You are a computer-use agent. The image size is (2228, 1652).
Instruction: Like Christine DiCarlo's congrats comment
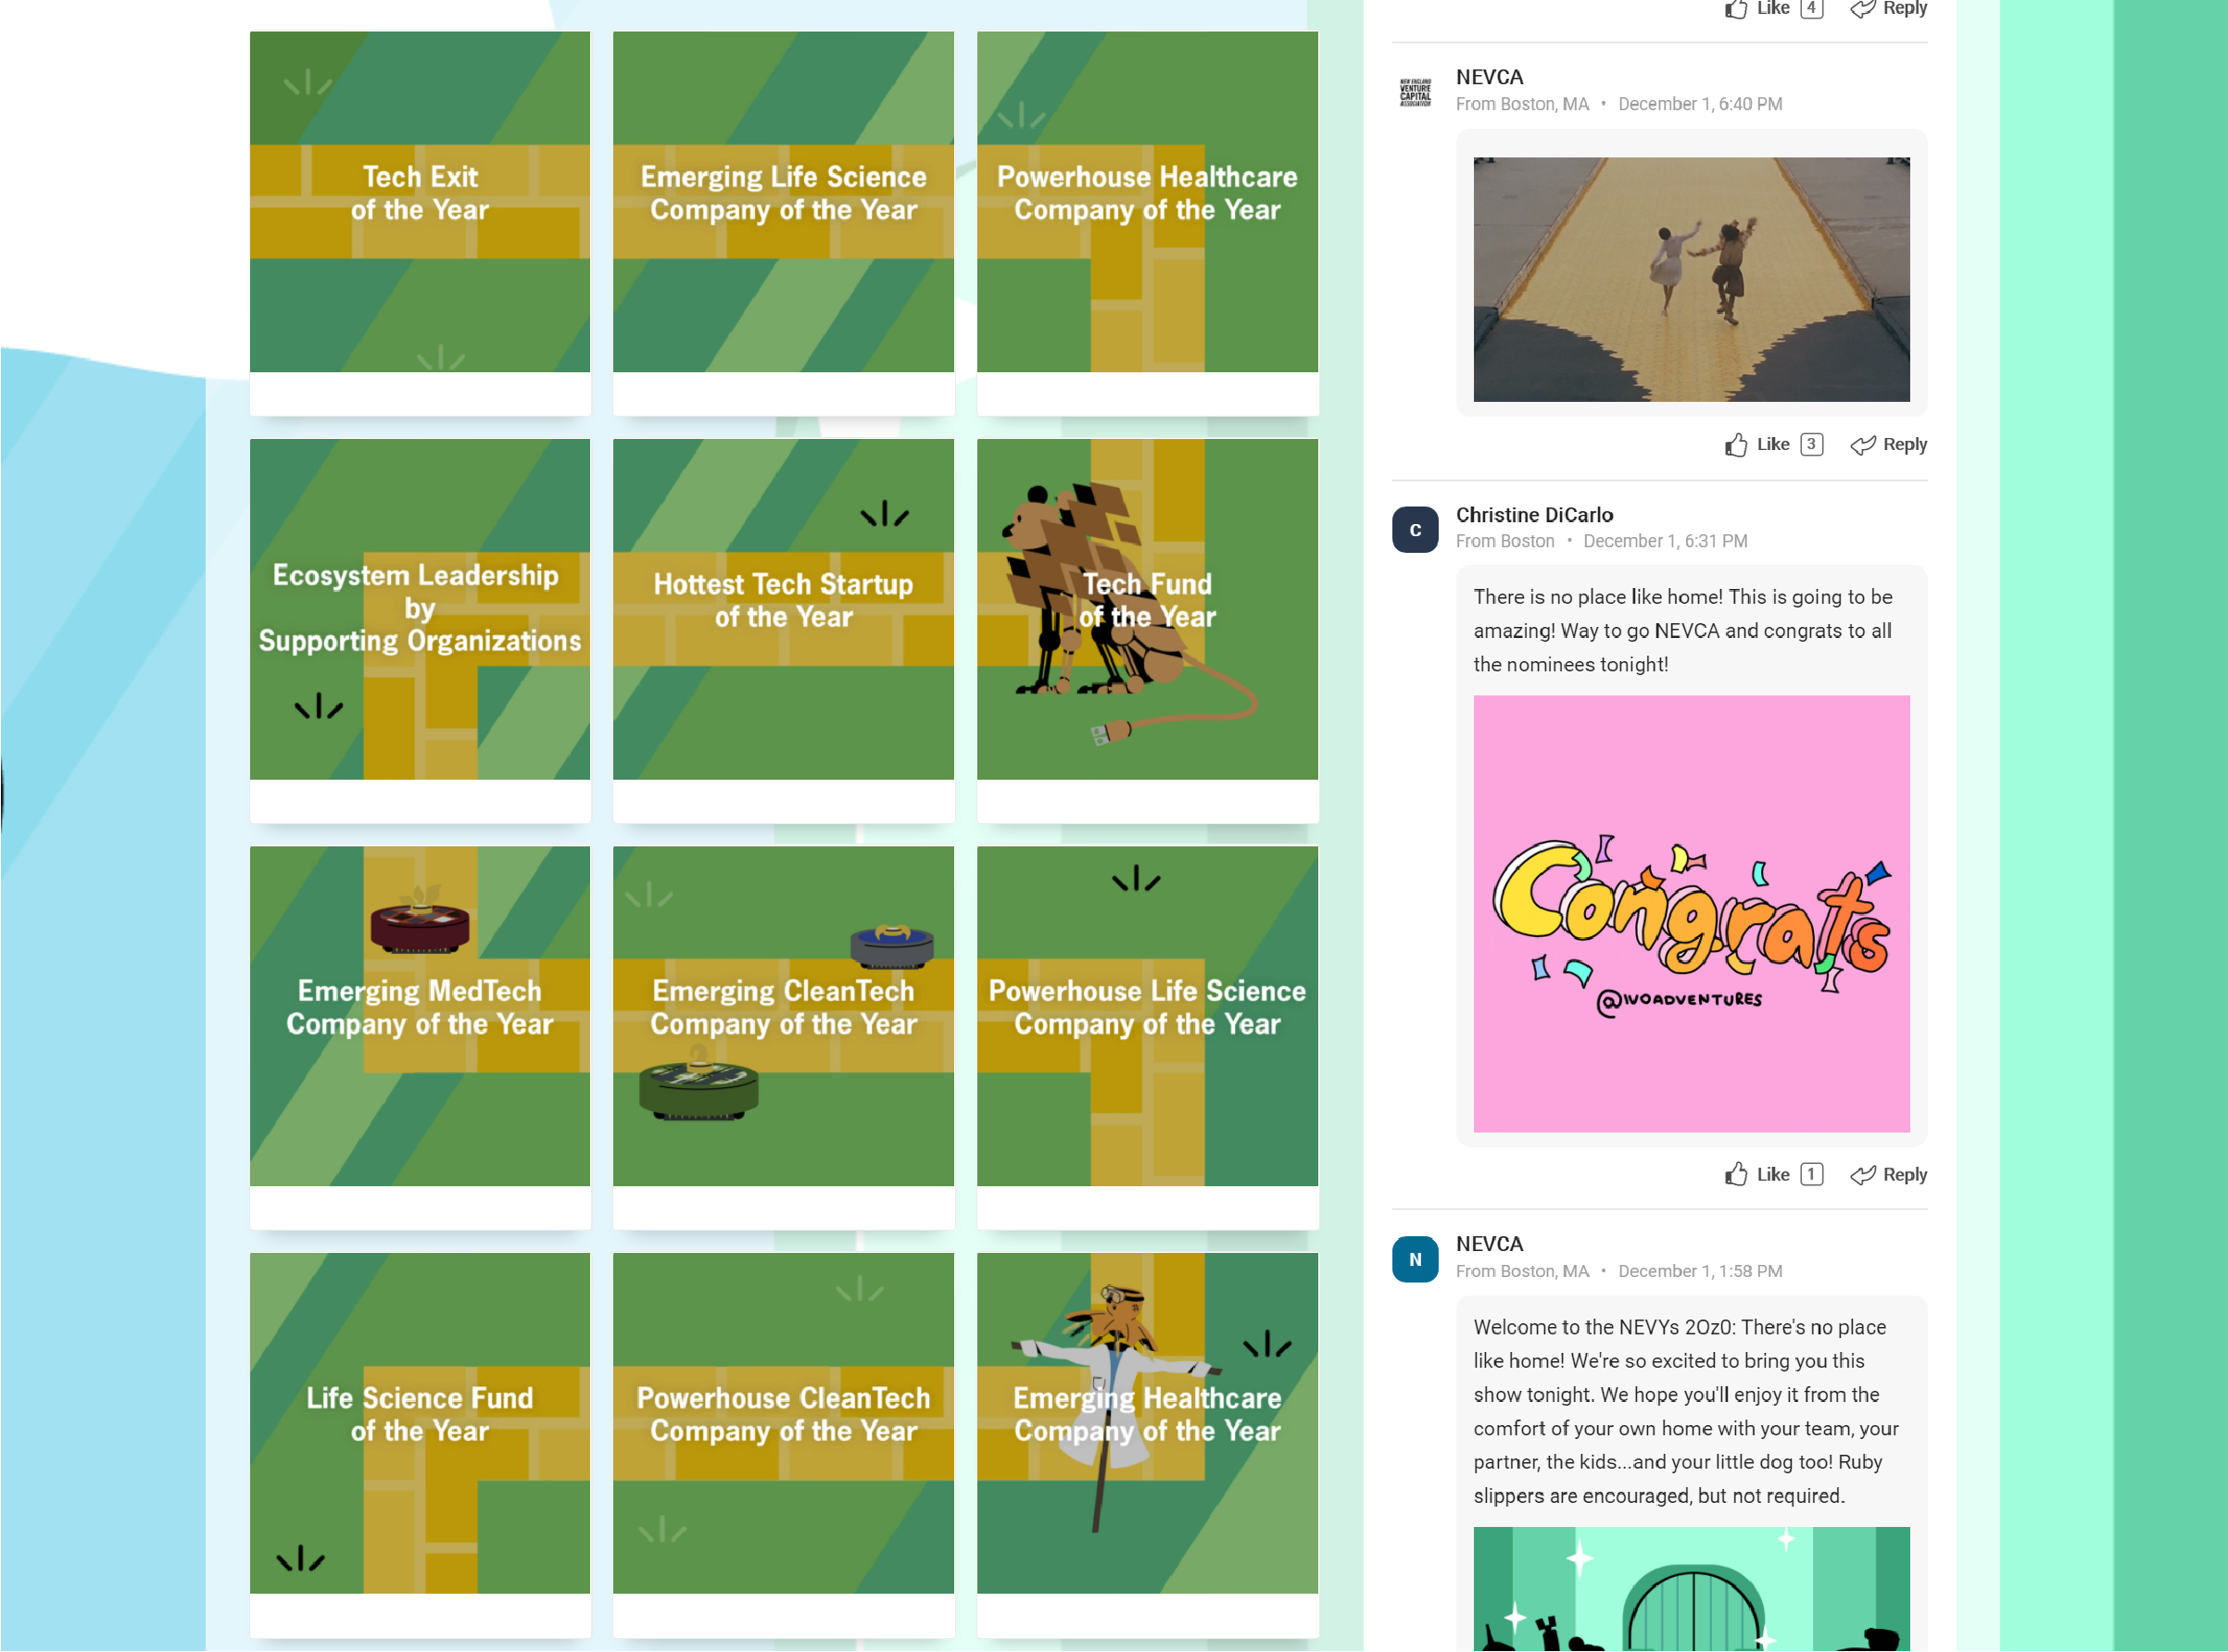pyautogui.click(x=1772, y=1175)
